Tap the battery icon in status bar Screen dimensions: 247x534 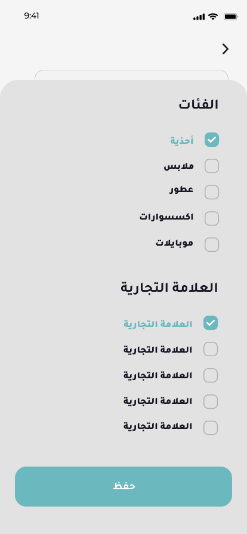(x=230, y=17)
